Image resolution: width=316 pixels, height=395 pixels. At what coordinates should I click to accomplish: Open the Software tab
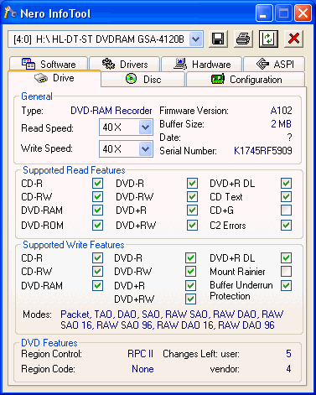click(x=49, y=64)
